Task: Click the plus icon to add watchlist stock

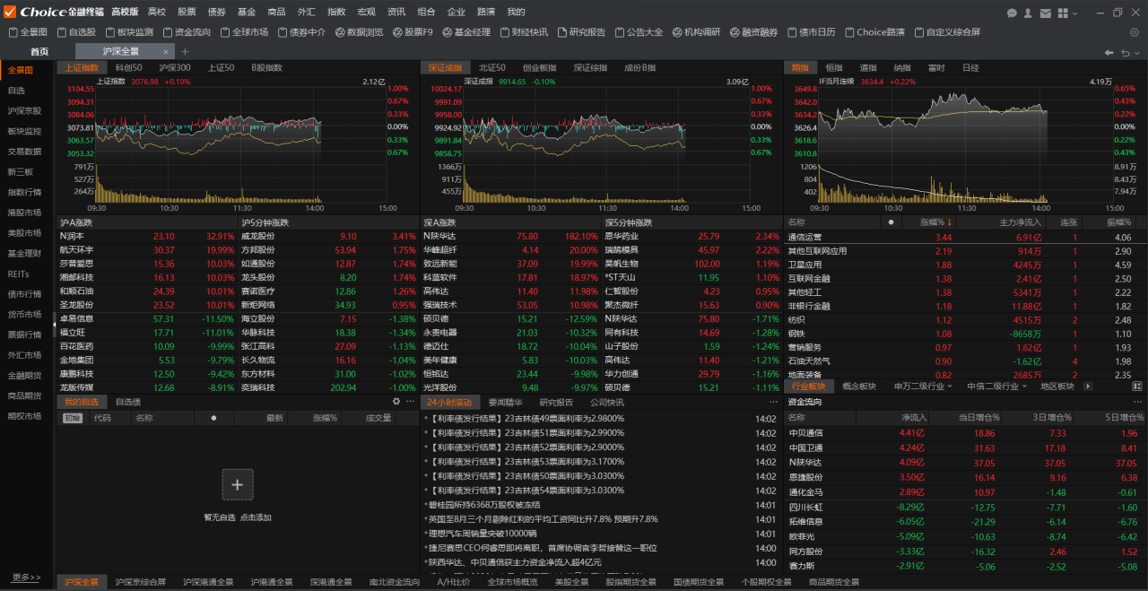Action: [237, 484]
